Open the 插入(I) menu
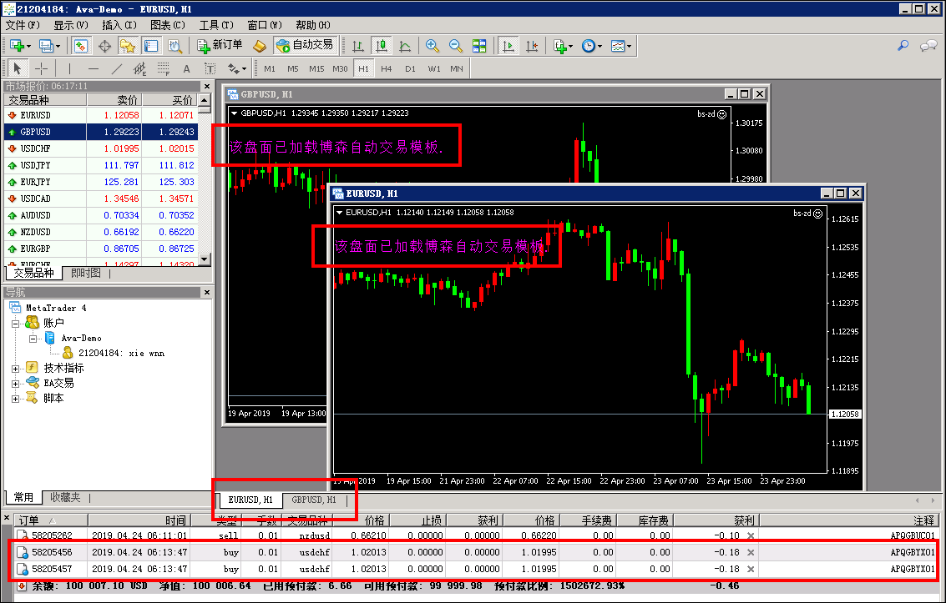Screen dimensions: 946x603 point(119,25)
